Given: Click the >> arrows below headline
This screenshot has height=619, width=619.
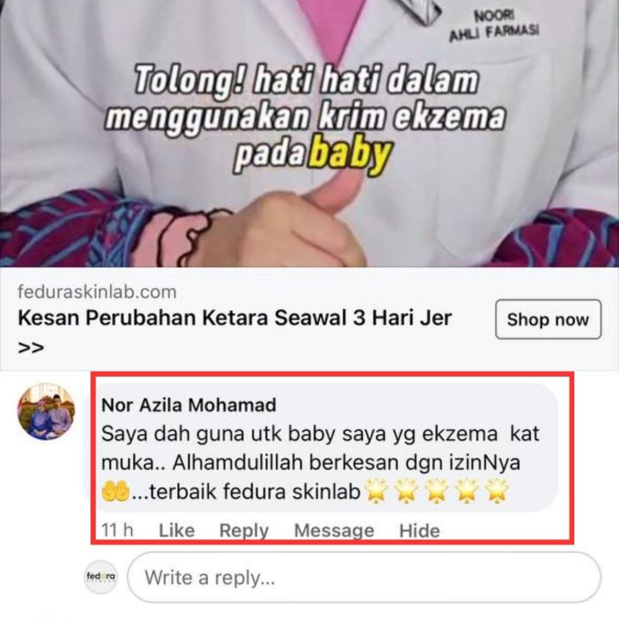Looking at the screenshot, I should click(31, 348).
